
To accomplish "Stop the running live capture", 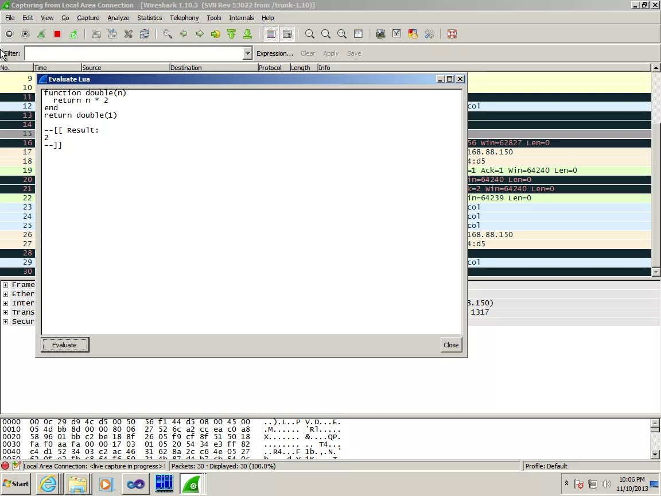I will tap(57, 34).
